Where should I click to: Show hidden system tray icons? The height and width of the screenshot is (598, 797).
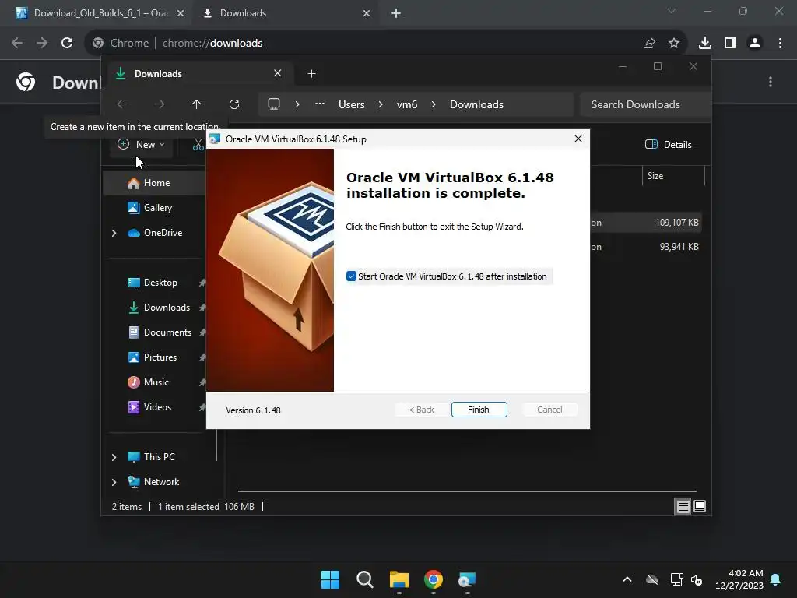[x=627, y=579]
